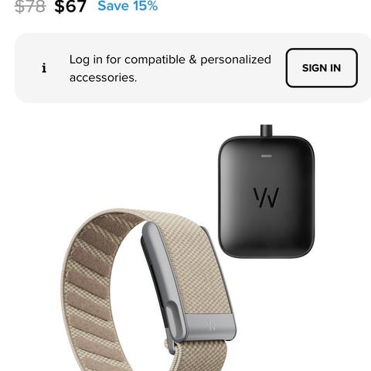Click the crossed-out $78 original price
Screen dimensions: 371x371
pos(30,6)
